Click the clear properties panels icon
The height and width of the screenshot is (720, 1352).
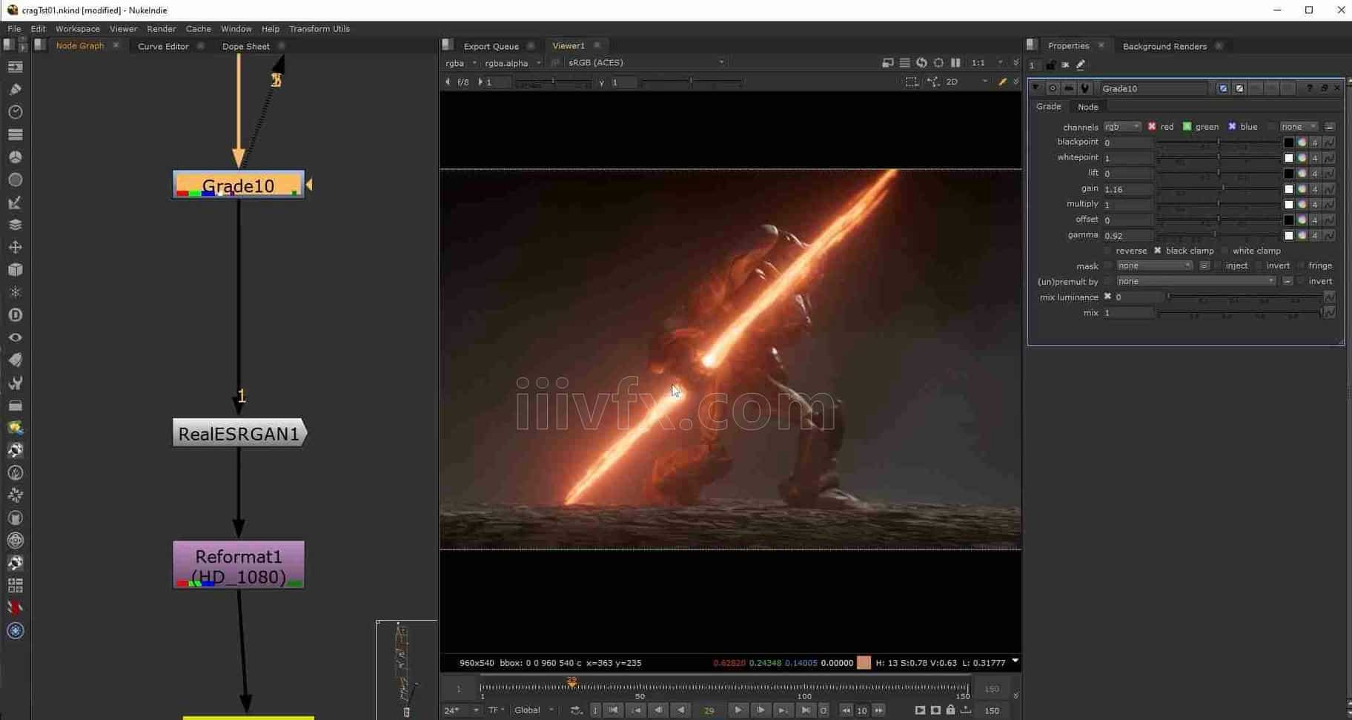1065,65
